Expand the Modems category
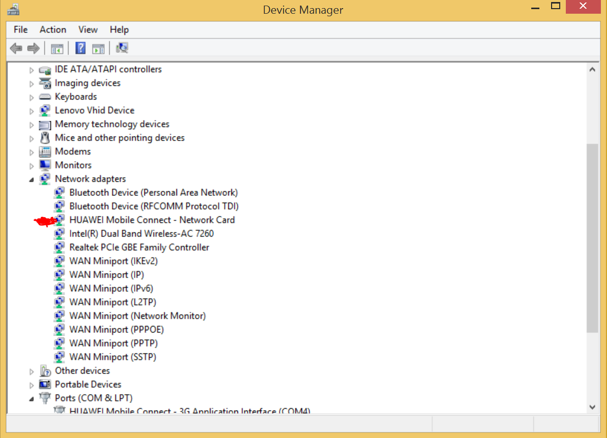Screen dimensions: 607x438 point(32,152)
